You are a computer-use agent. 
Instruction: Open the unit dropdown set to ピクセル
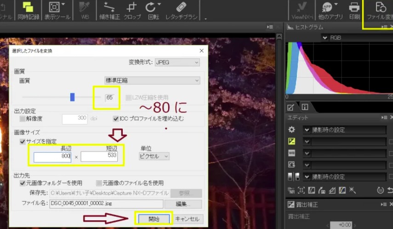point(154,156)
